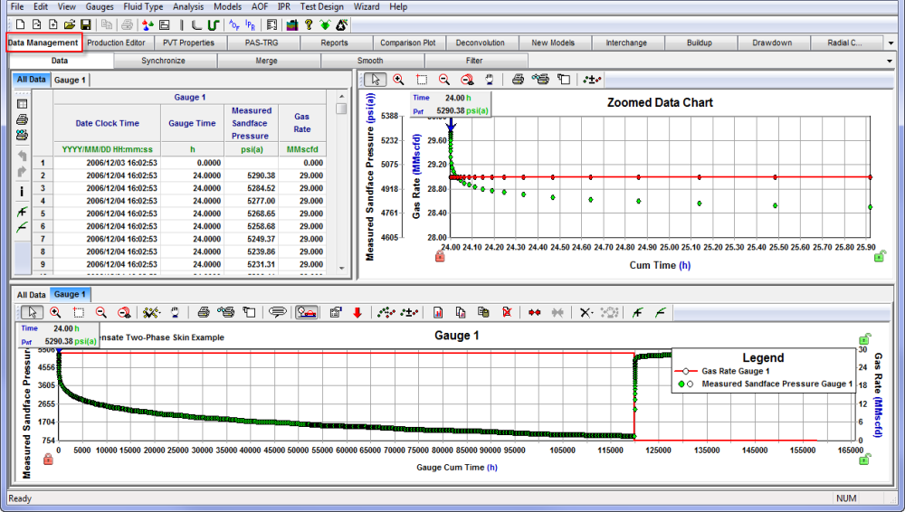The width and height of the screenshot is (905, 512).
Task: Open the Synchronize sub-tab
Action: [164, 61]
